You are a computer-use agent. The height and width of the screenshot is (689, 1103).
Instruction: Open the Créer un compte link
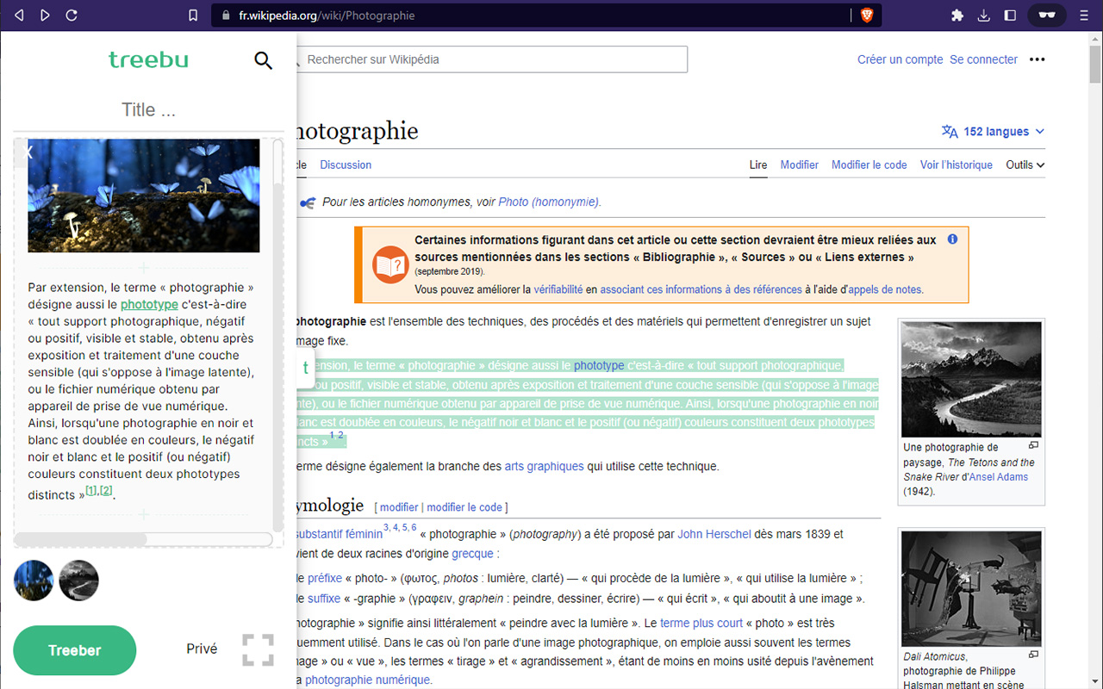[x=900, y=59]
